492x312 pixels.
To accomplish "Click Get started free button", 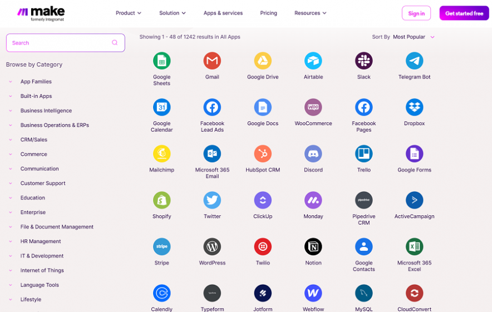I will [464, 13].
